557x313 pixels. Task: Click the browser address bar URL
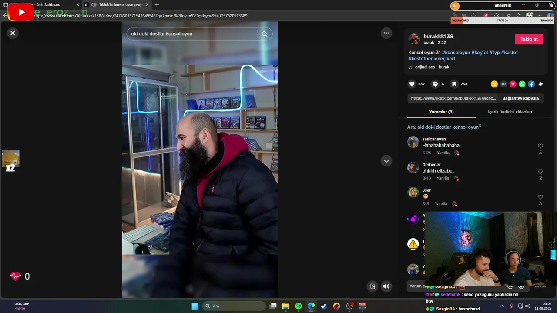pyautogui.click(x=140, y=16)
